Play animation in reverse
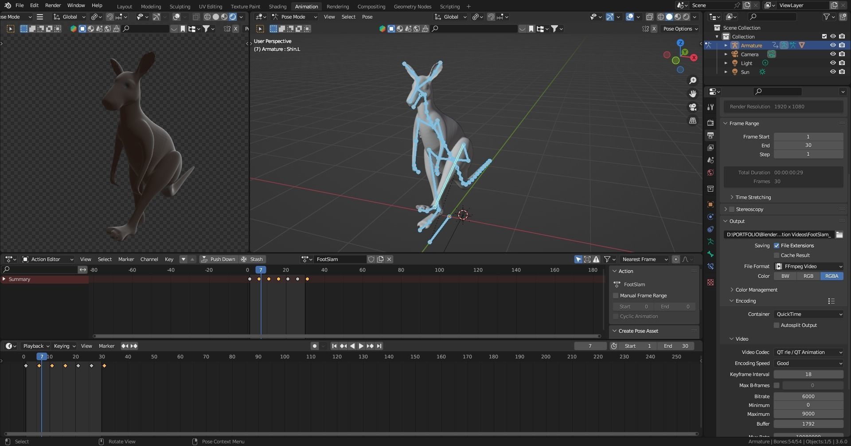Viewport: 851px width, 446px height. (x=352, y=346)
